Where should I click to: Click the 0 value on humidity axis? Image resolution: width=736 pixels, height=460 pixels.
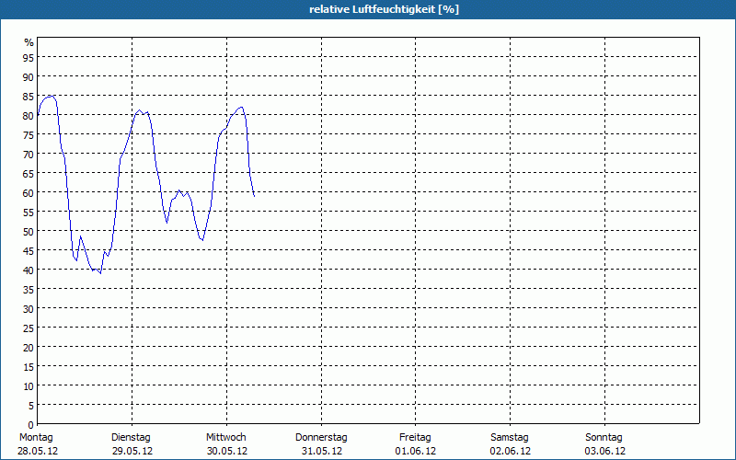[31, 425]
